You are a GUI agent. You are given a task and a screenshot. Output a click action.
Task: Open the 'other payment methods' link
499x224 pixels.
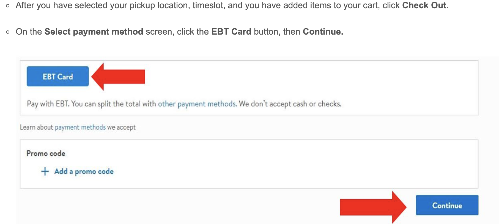[x=197, y=104]
